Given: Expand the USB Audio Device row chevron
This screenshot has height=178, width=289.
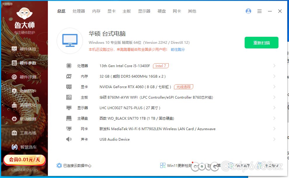Looking at the screenshot, I should tap(274, 139).
